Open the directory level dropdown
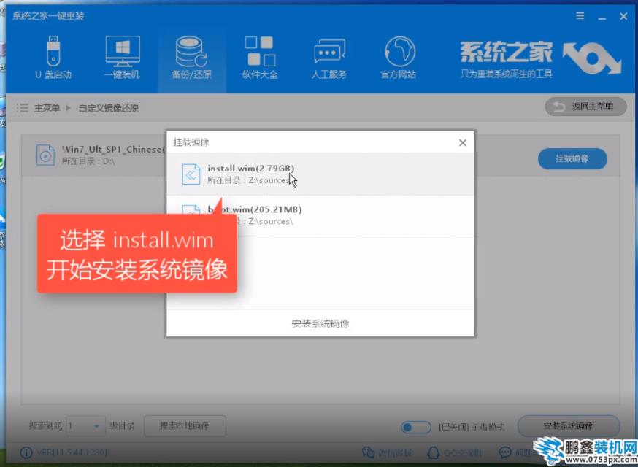The image size is (638, 467). pyautogui.click(x=85, y=426)
